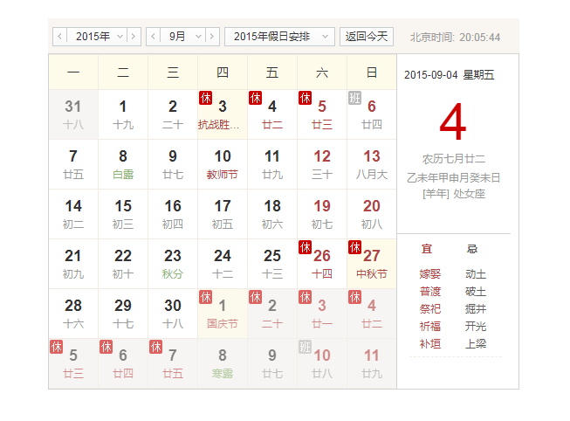Select September 12 三十
Screen dimensions: 570x421
tap(322, 164)
